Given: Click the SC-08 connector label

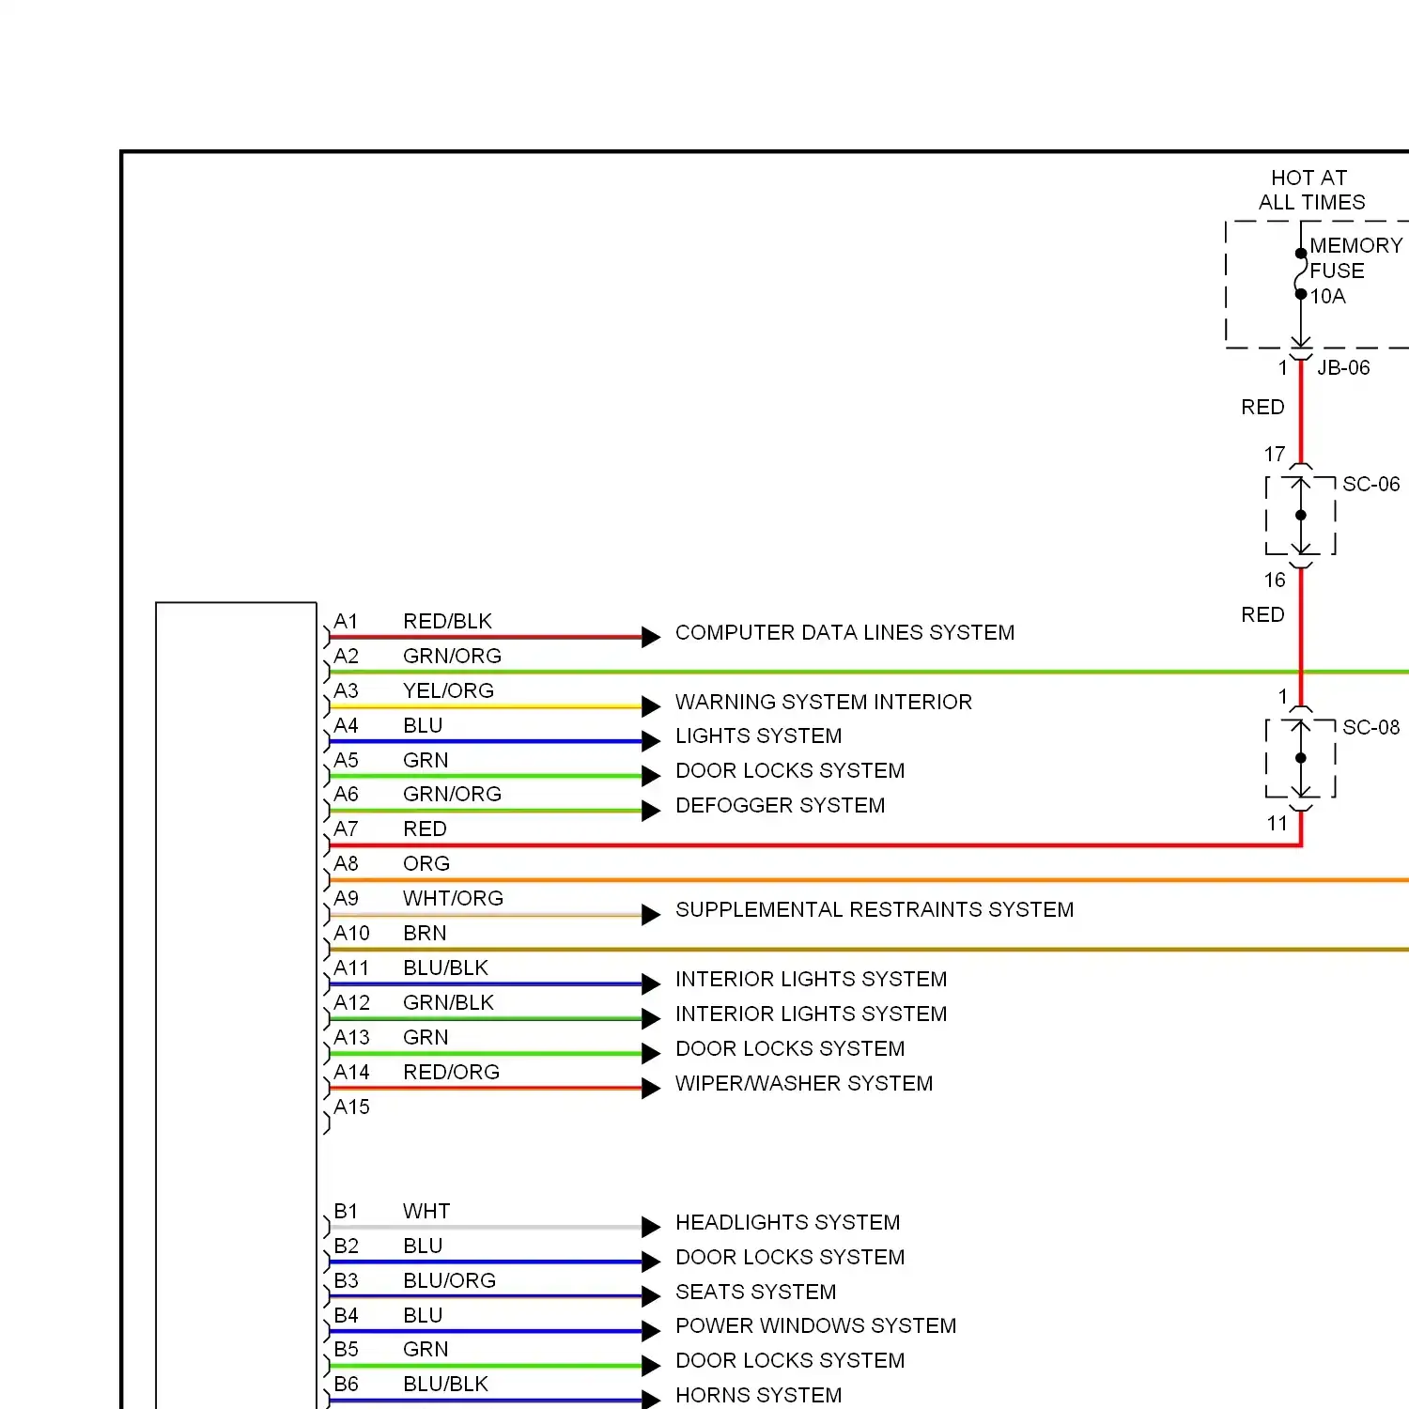Looking at the screenshot, I should click(x=1370, y=727).
